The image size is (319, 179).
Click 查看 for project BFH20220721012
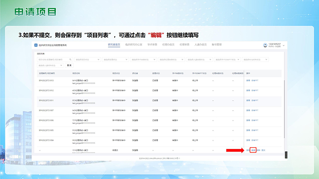pyautogui.click(x=248, y=91)
